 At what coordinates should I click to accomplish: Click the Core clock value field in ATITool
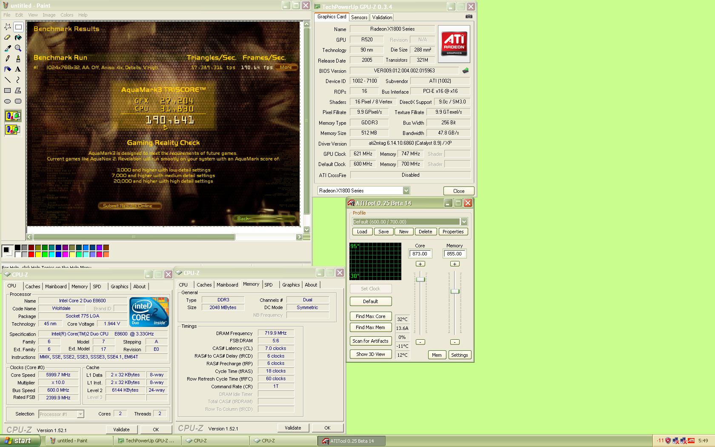coord(420,254)
